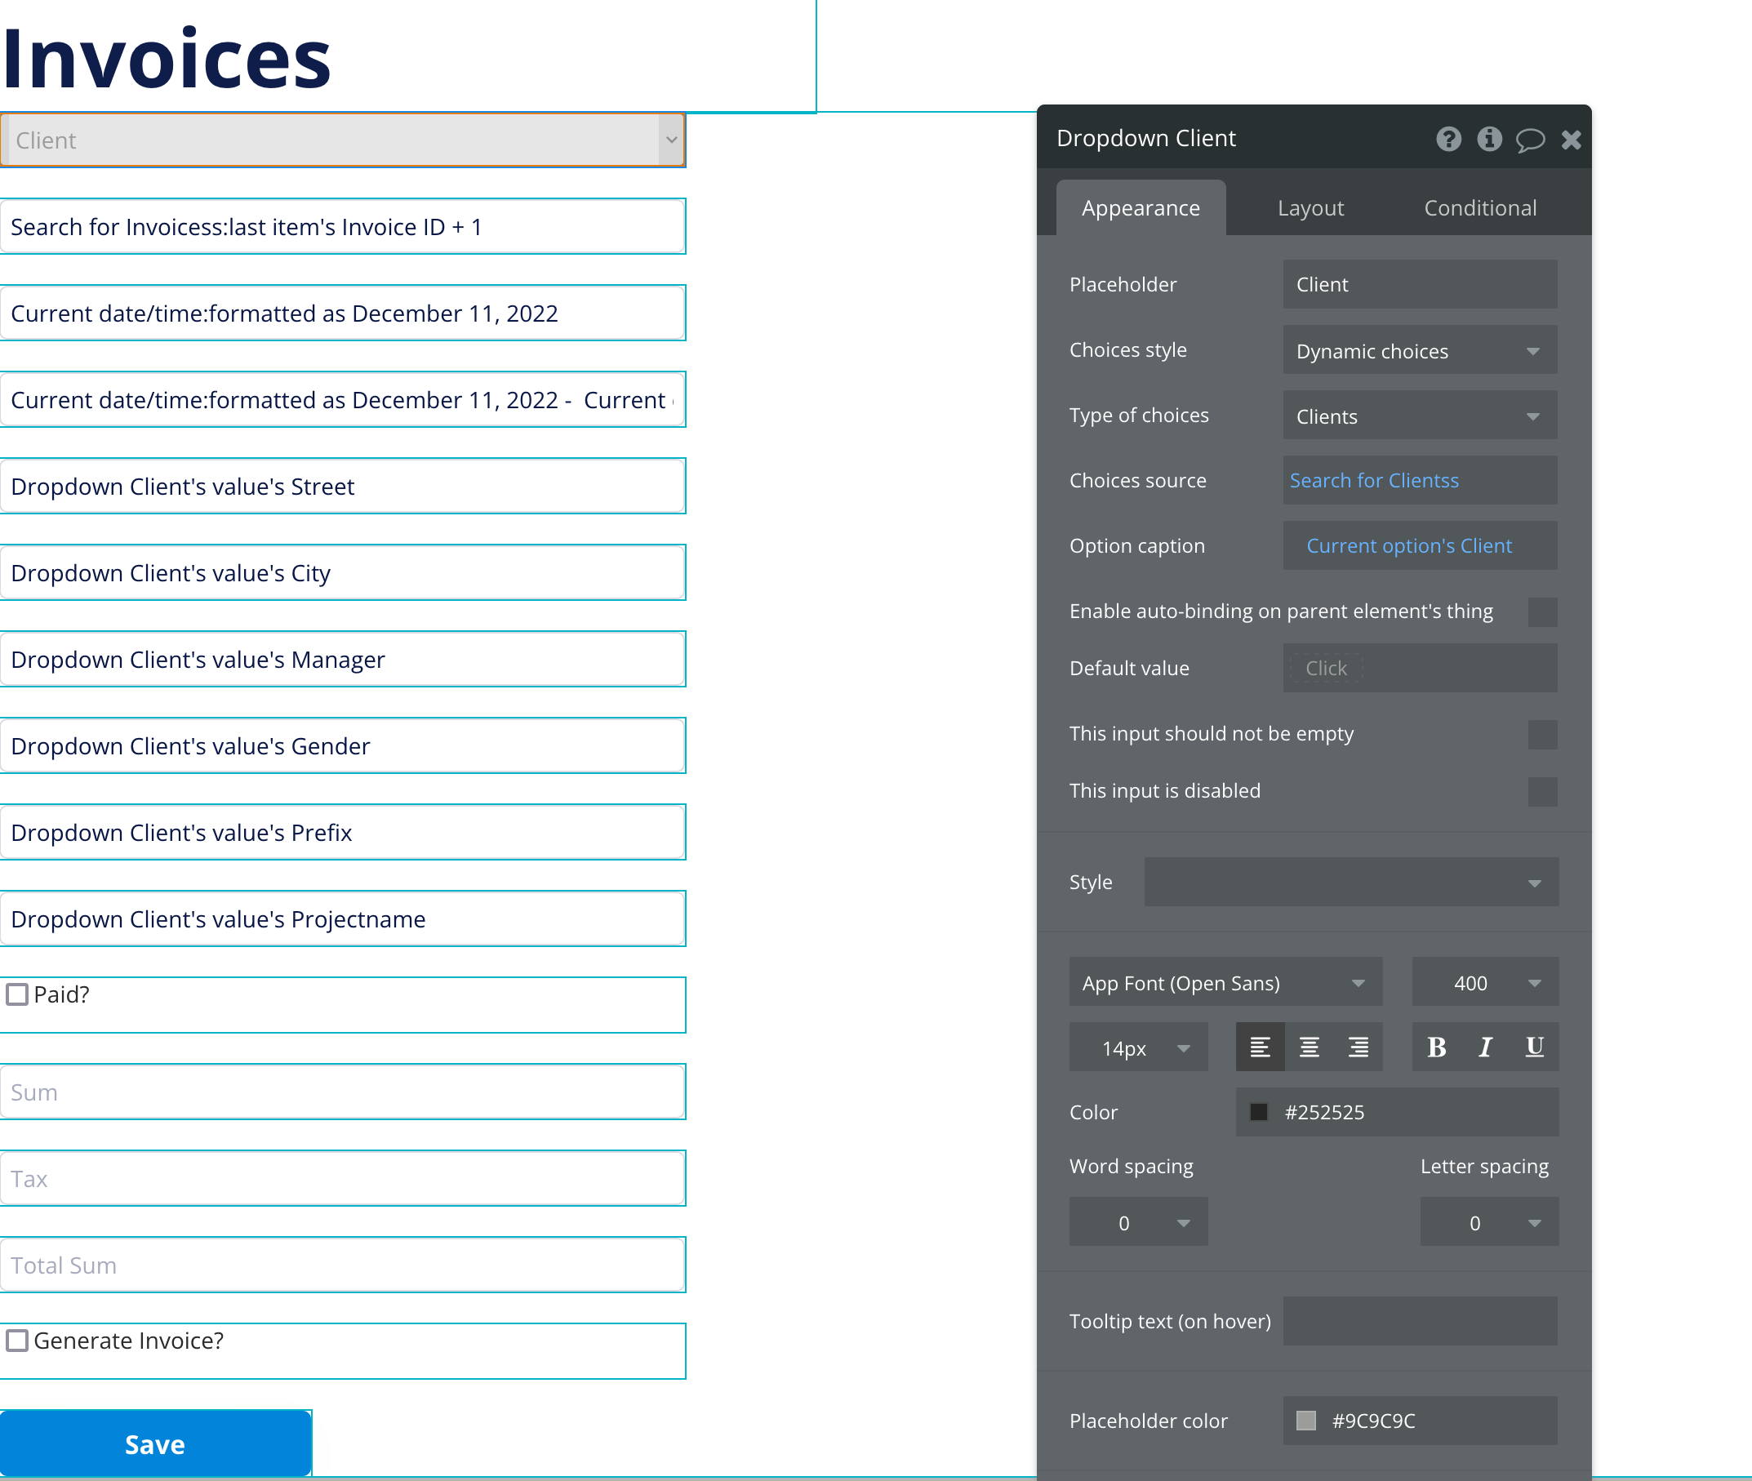Open the Choices style dropdown

[1419, 350]
